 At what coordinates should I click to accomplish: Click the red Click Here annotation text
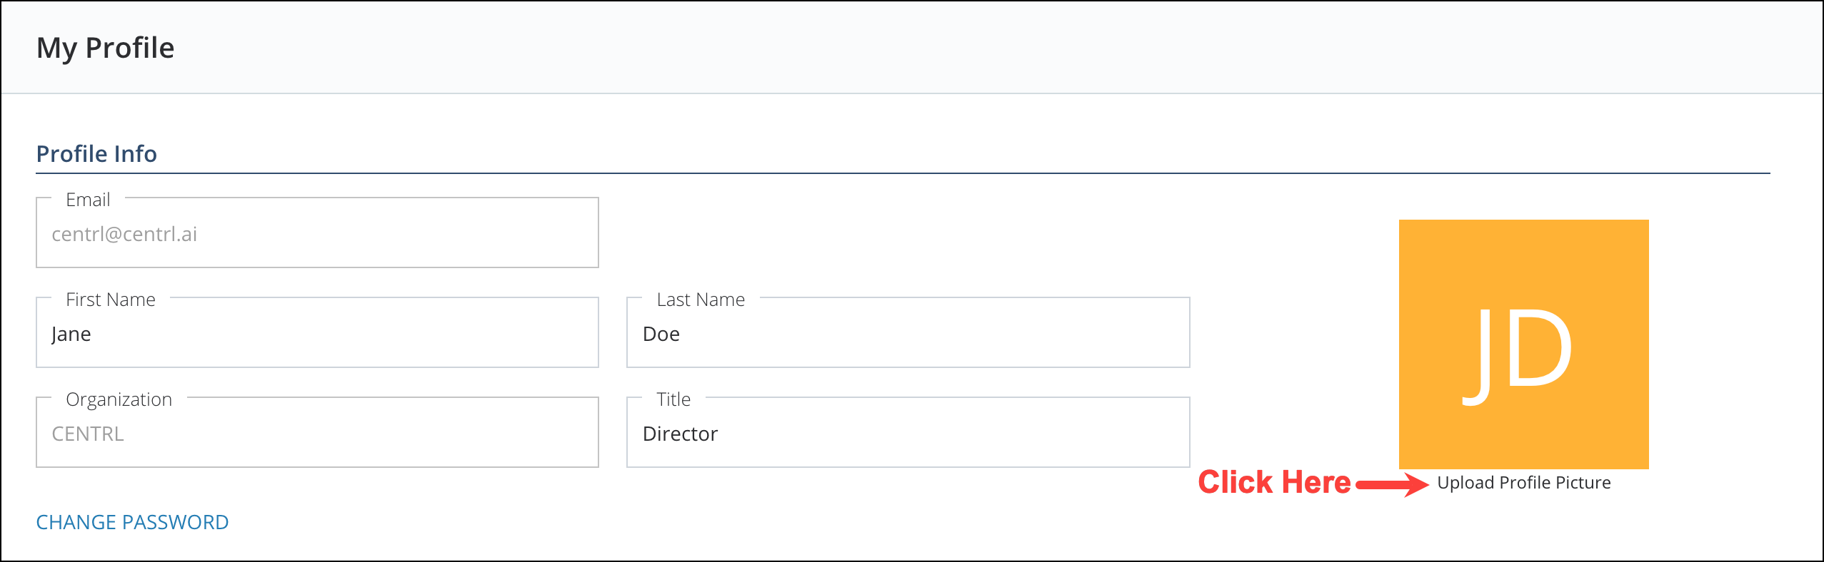[x=1274, y=482]
